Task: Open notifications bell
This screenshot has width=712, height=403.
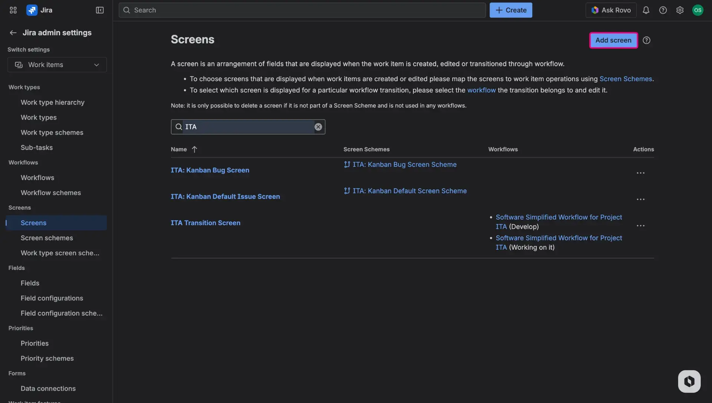Action: coord(646,10)
